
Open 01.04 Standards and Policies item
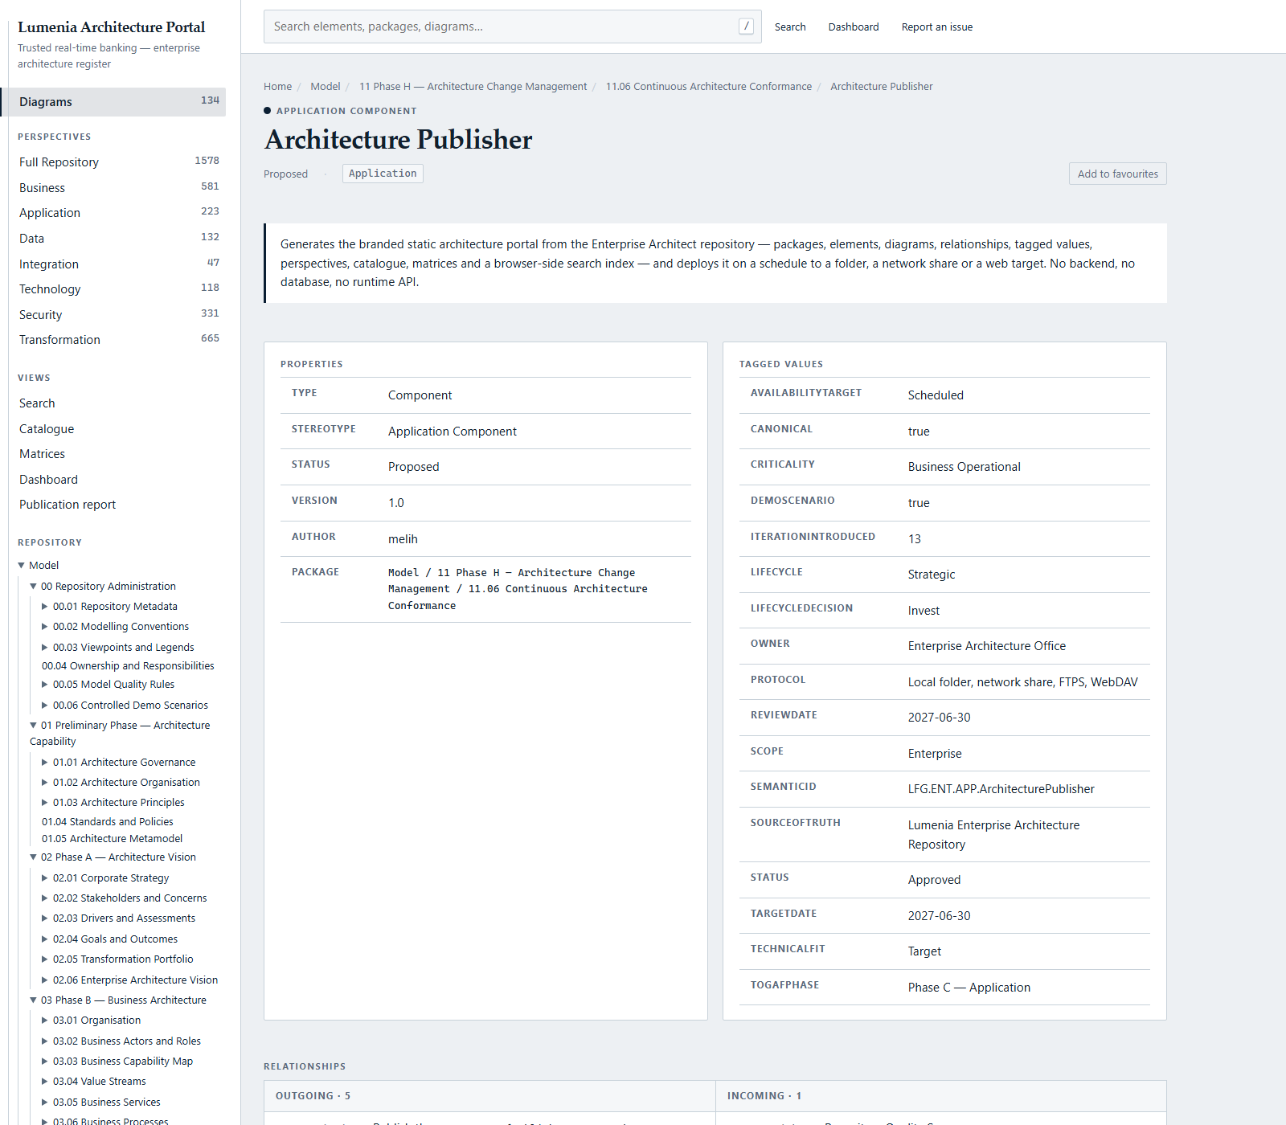[108, 822]
